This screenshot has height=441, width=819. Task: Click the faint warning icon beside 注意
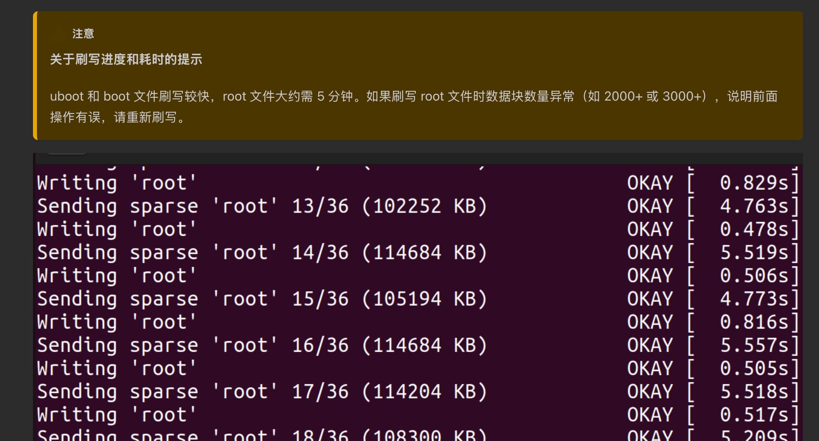coord(58,34)
